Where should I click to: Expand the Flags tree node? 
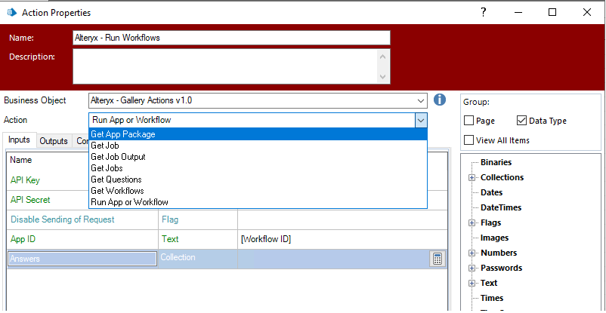(472, 223)
